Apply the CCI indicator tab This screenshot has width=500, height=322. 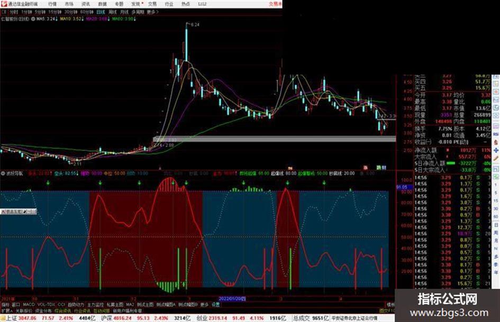(61, 305)
